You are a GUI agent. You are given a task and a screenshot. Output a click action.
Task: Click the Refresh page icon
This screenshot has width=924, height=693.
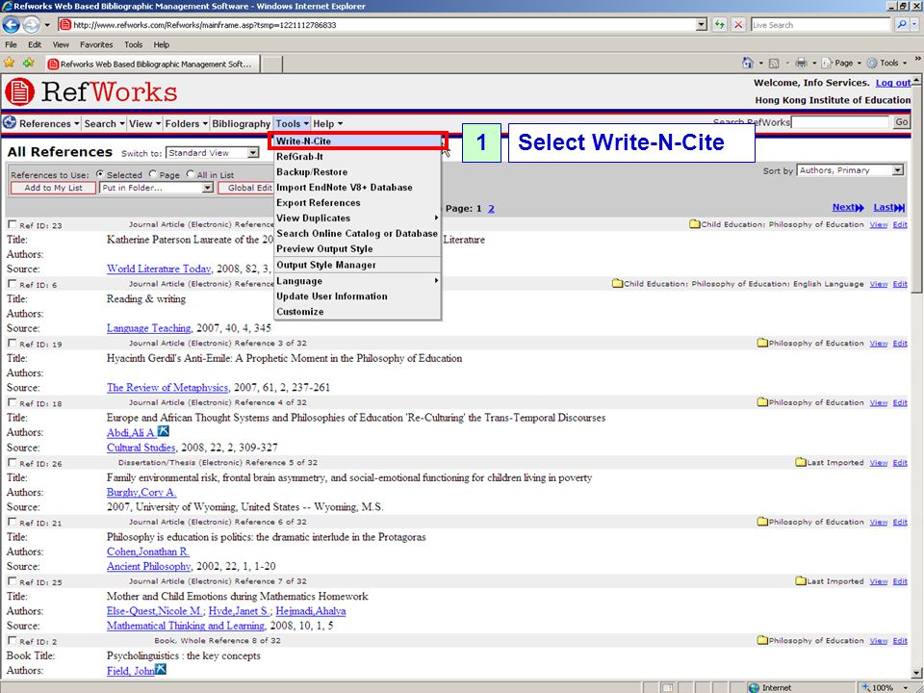click(719, 25)
